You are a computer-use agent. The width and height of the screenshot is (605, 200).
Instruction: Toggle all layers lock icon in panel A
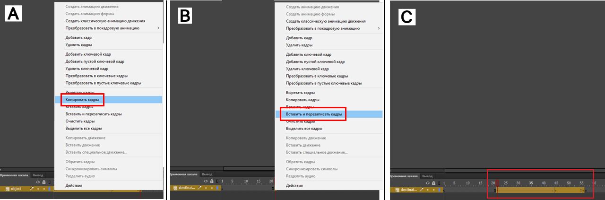click(44, 182)
